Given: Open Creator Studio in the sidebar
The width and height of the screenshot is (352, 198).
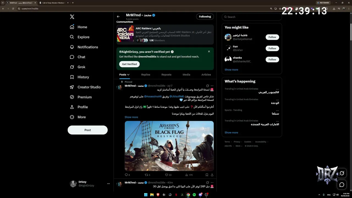Looking at the screenshot, I should point(85,87).
